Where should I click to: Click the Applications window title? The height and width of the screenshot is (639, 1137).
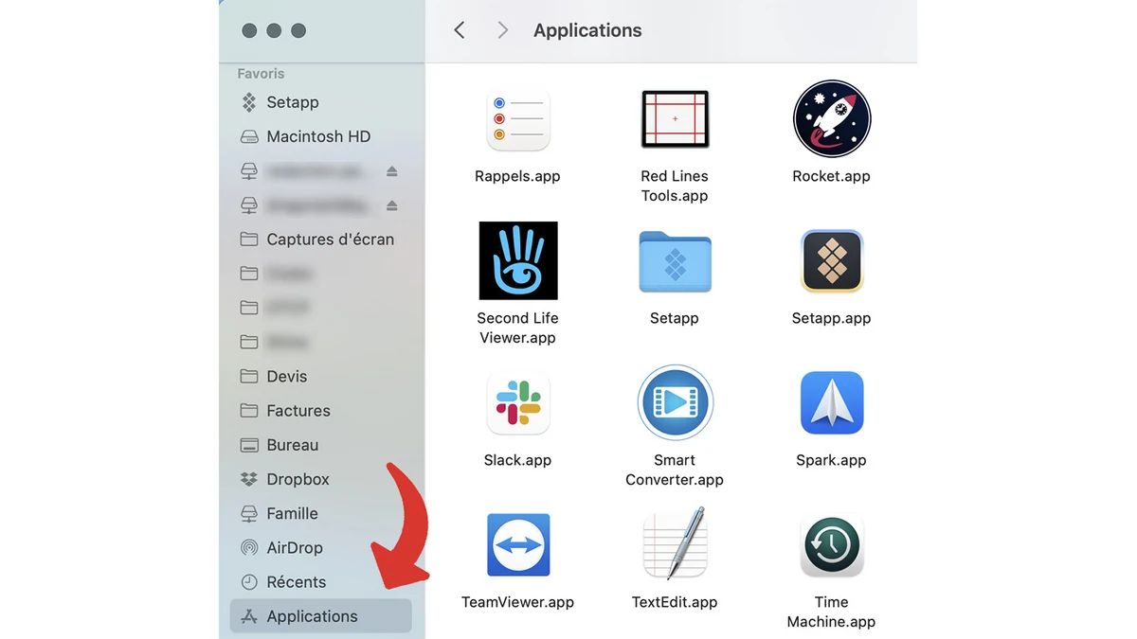tap(587, 30)
